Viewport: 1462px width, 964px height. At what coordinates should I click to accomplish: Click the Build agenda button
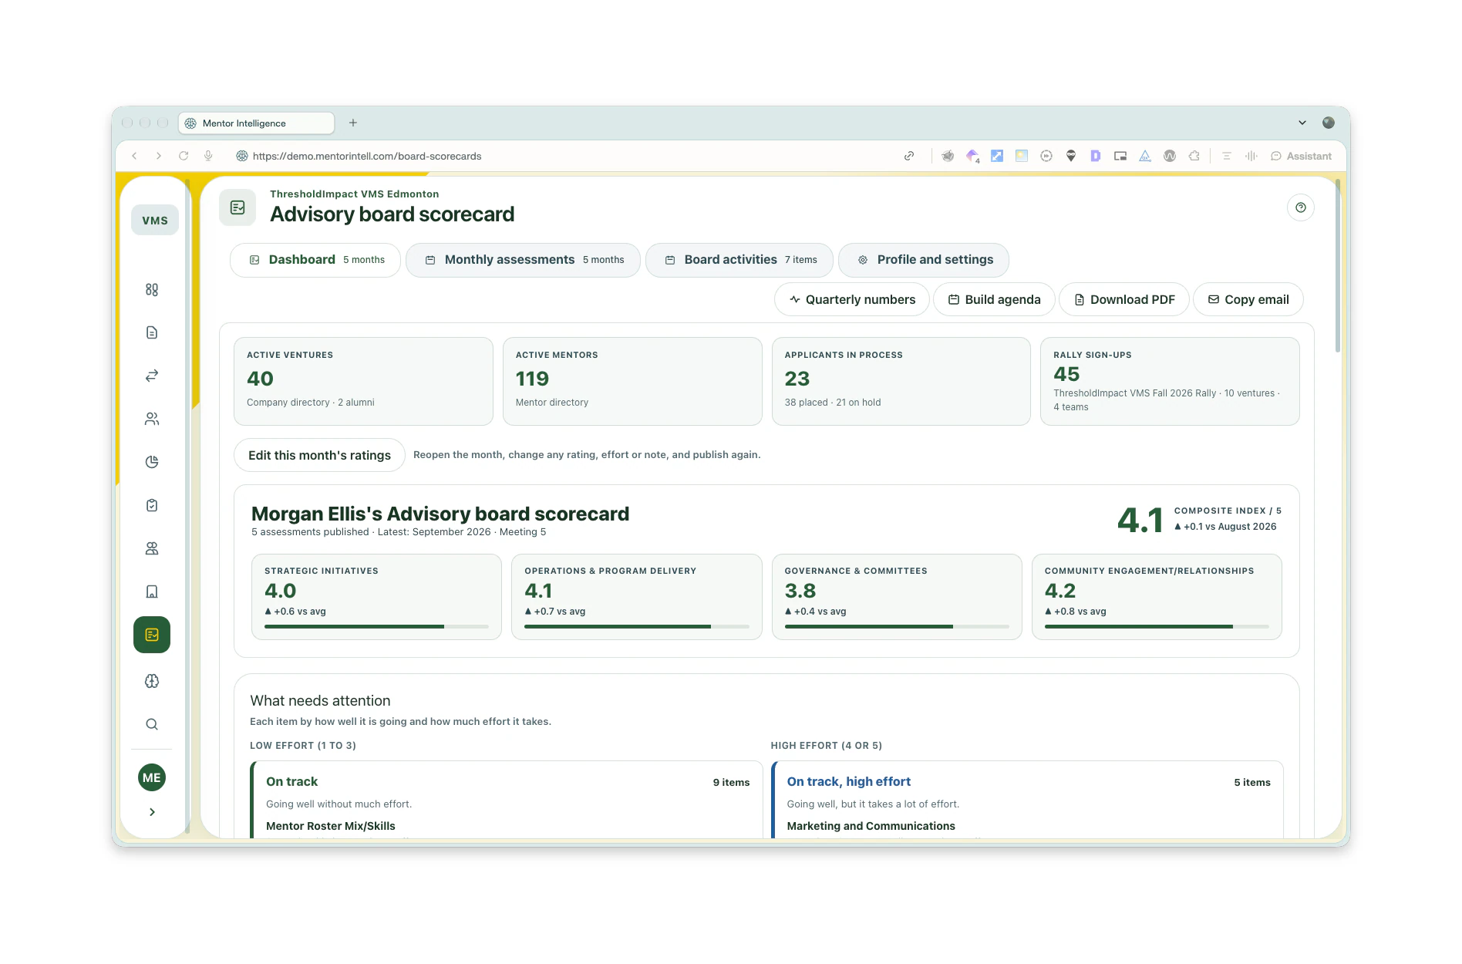pos(994,299)
